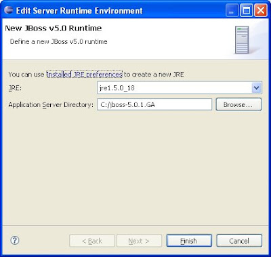This screenshot has width=271, height=257.
Task: Click the Eclipse icon in title bar
Action: pos(9,10)
